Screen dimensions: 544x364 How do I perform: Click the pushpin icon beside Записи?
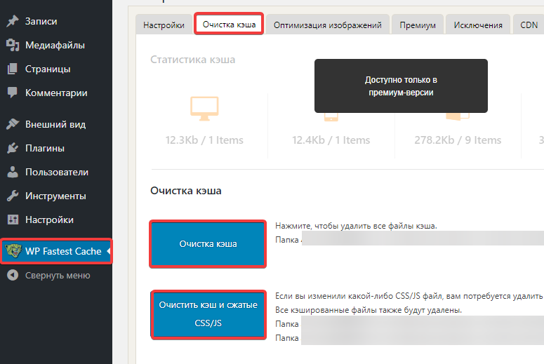coord(13,21)
